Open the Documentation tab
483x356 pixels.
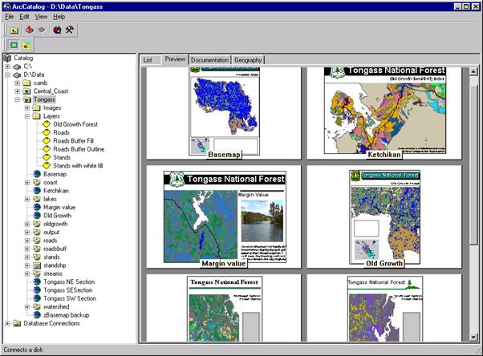tap(209, 60)
